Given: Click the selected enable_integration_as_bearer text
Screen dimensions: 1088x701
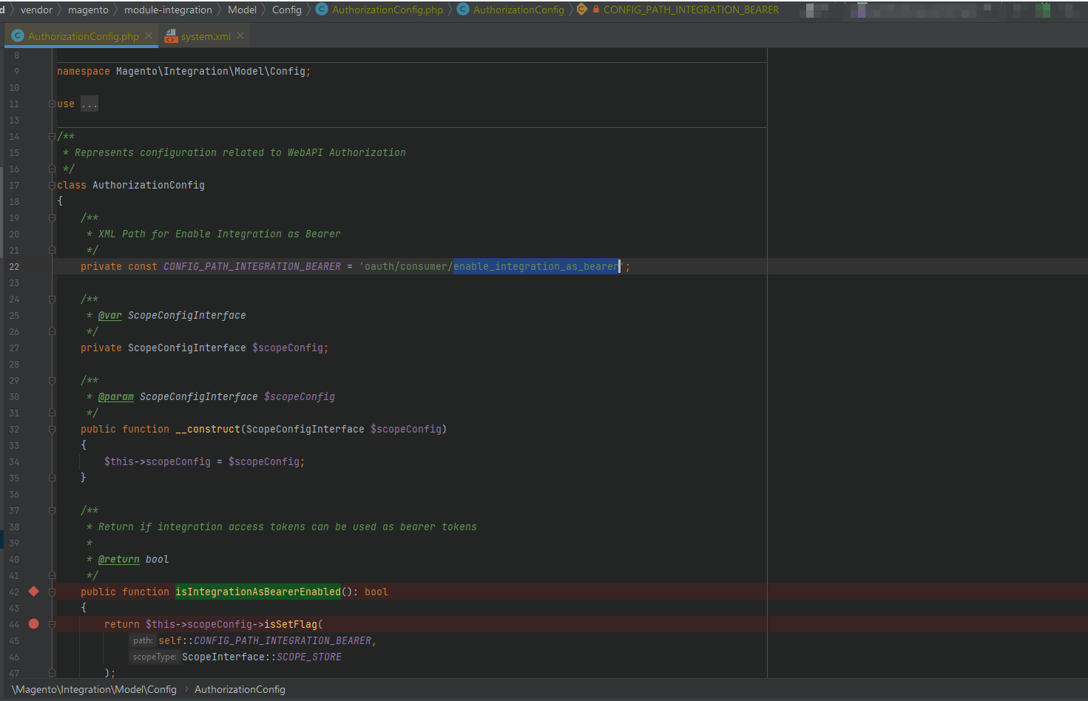Looking at the screenshot, I should (536, 266).
